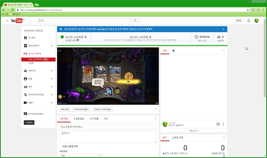Screen dimensions: 267x158
Task: Click the browser address bar
Action: tap(133, 10)
